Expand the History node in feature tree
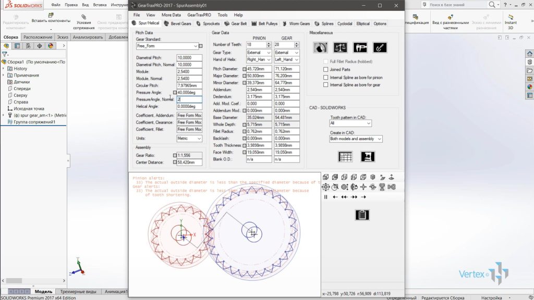Screen dimensions: 534x300 [4, 69]
